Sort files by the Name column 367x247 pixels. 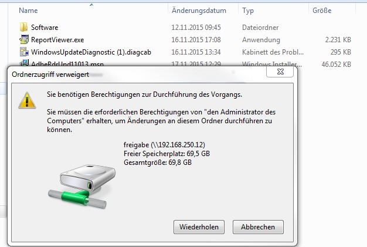[x=28, y=11]
